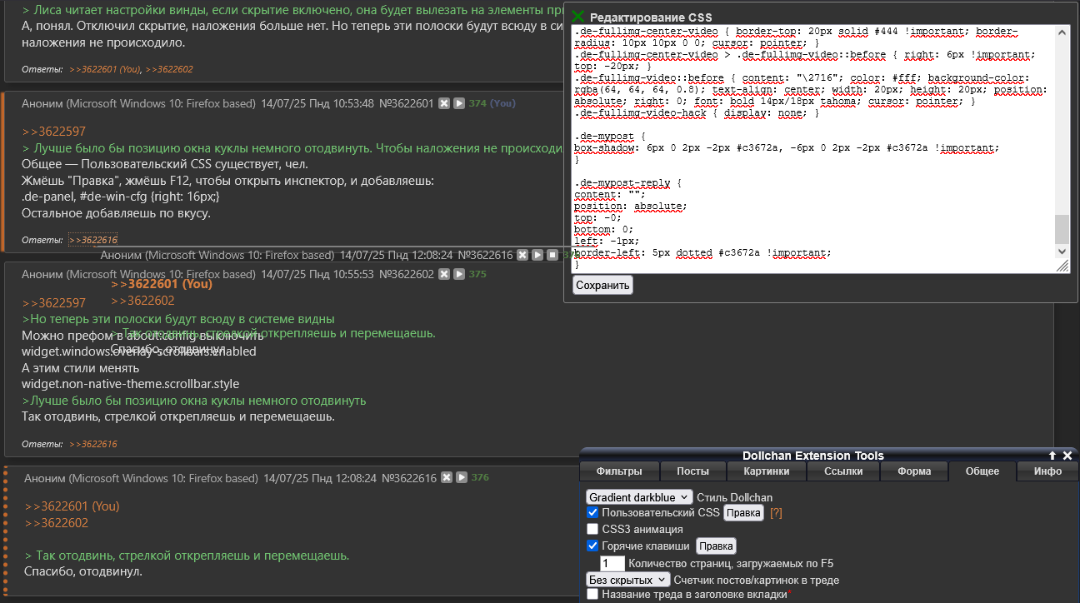The width and height of the screenshot is (1080, 603).
Task: Follow the >>3622597 link inside post №3622601
Action: (x=54, y=132)
